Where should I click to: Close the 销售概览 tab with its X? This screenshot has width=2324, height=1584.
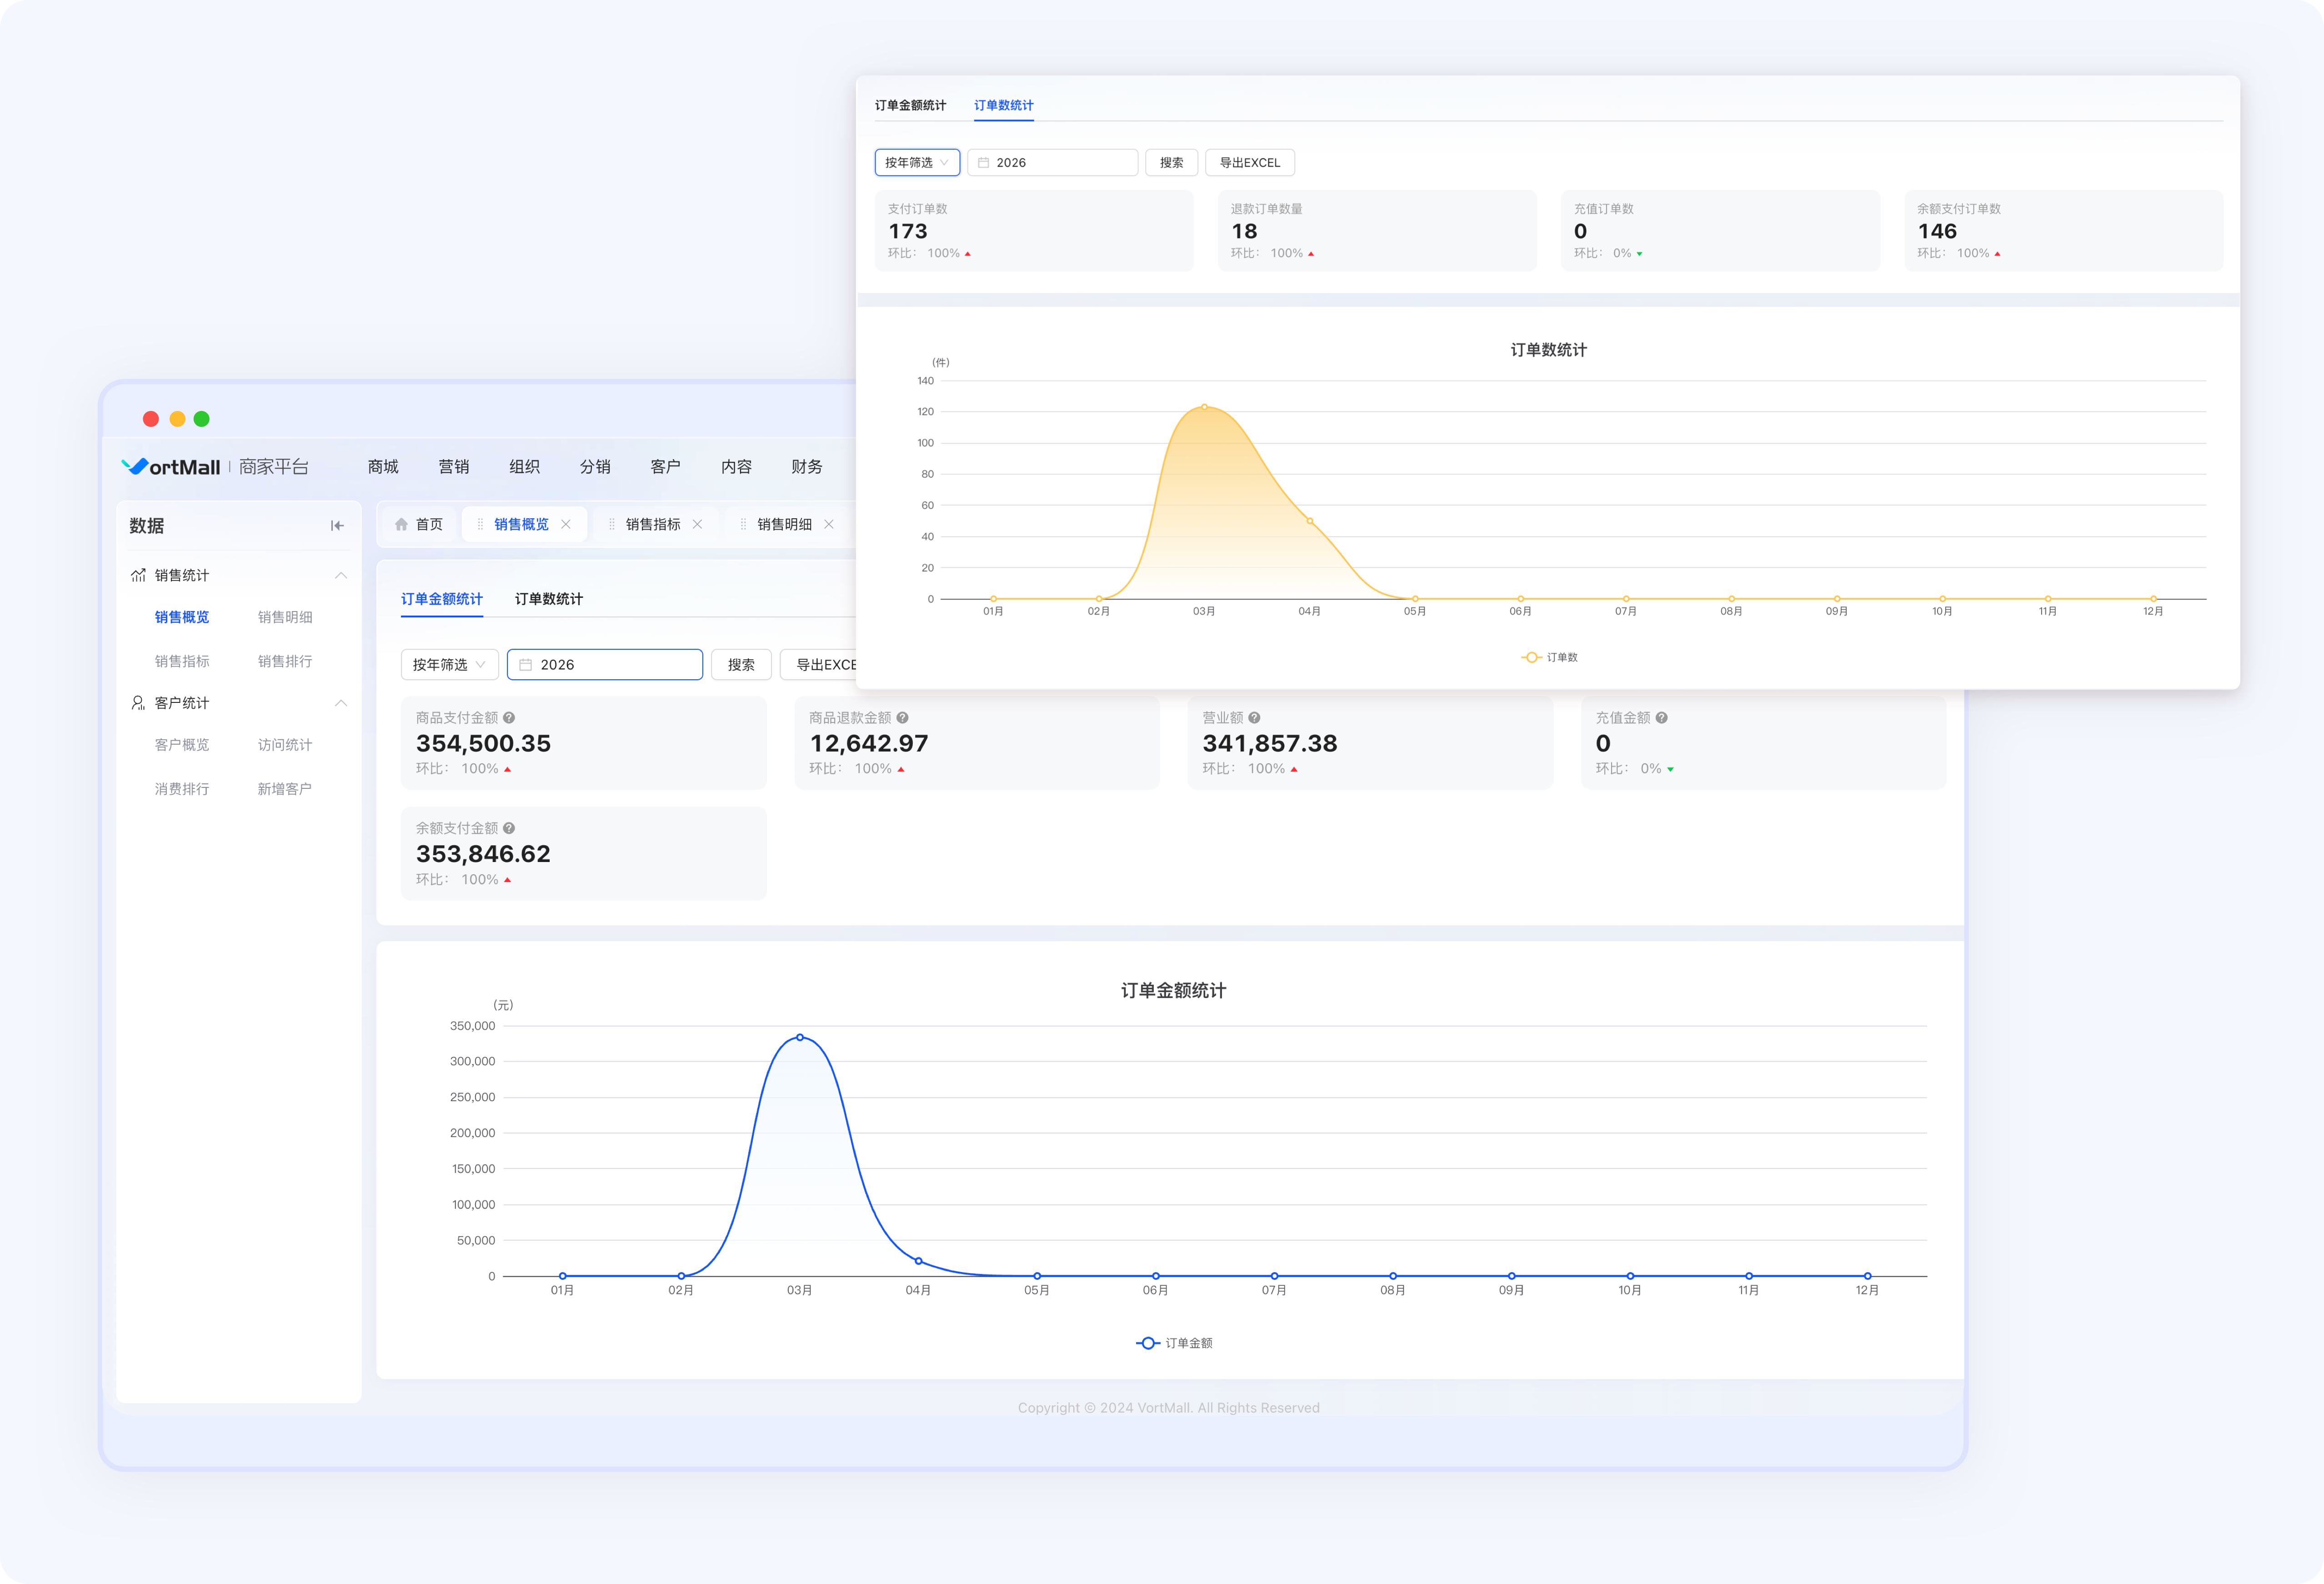point(566,524)
